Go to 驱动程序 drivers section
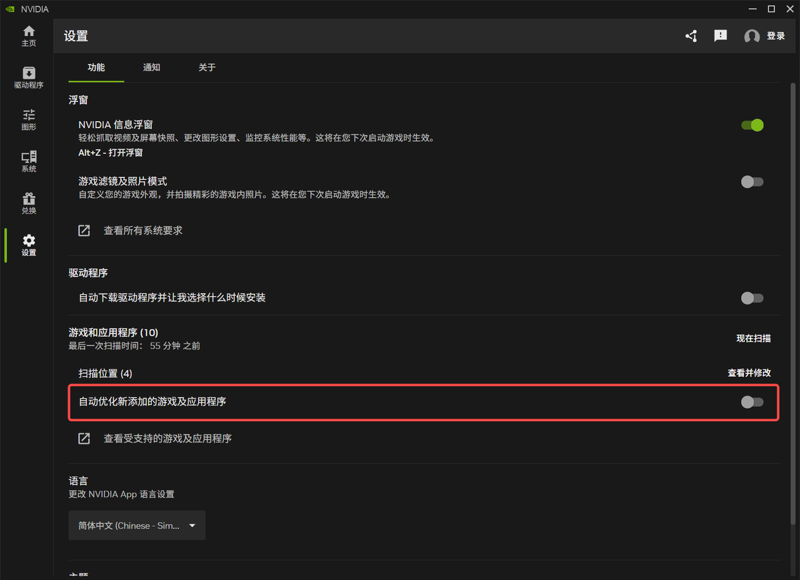The image size is (800, 580). pyautogui.click(x=29, y=78)
